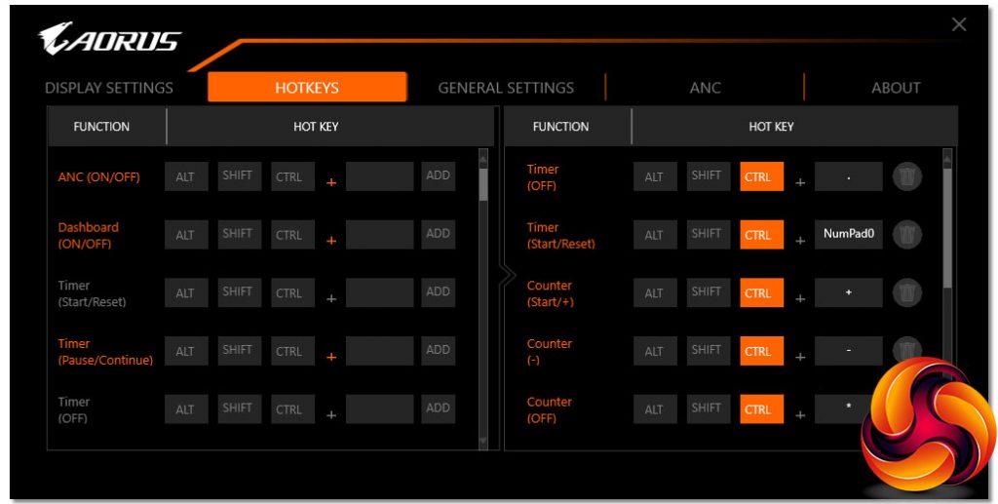Add the left Timer (Start/Reset) hotkey
Image resolution: width=998 pixels, height=504 pixels.
pyautogui.click(x=438, y=292)
